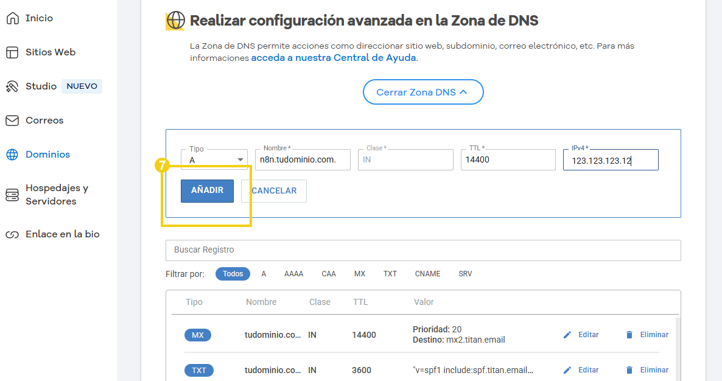Screen dimensions: 722x381
Task: Open Sitios Web from the sidebar icon
Action: coord(11,52)
